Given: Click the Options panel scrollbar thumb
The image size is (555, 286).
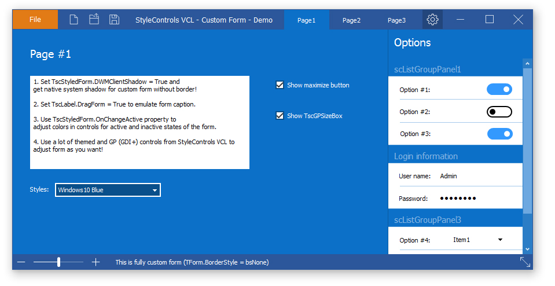Looking at the screenshot, I should tap(527, 141).
